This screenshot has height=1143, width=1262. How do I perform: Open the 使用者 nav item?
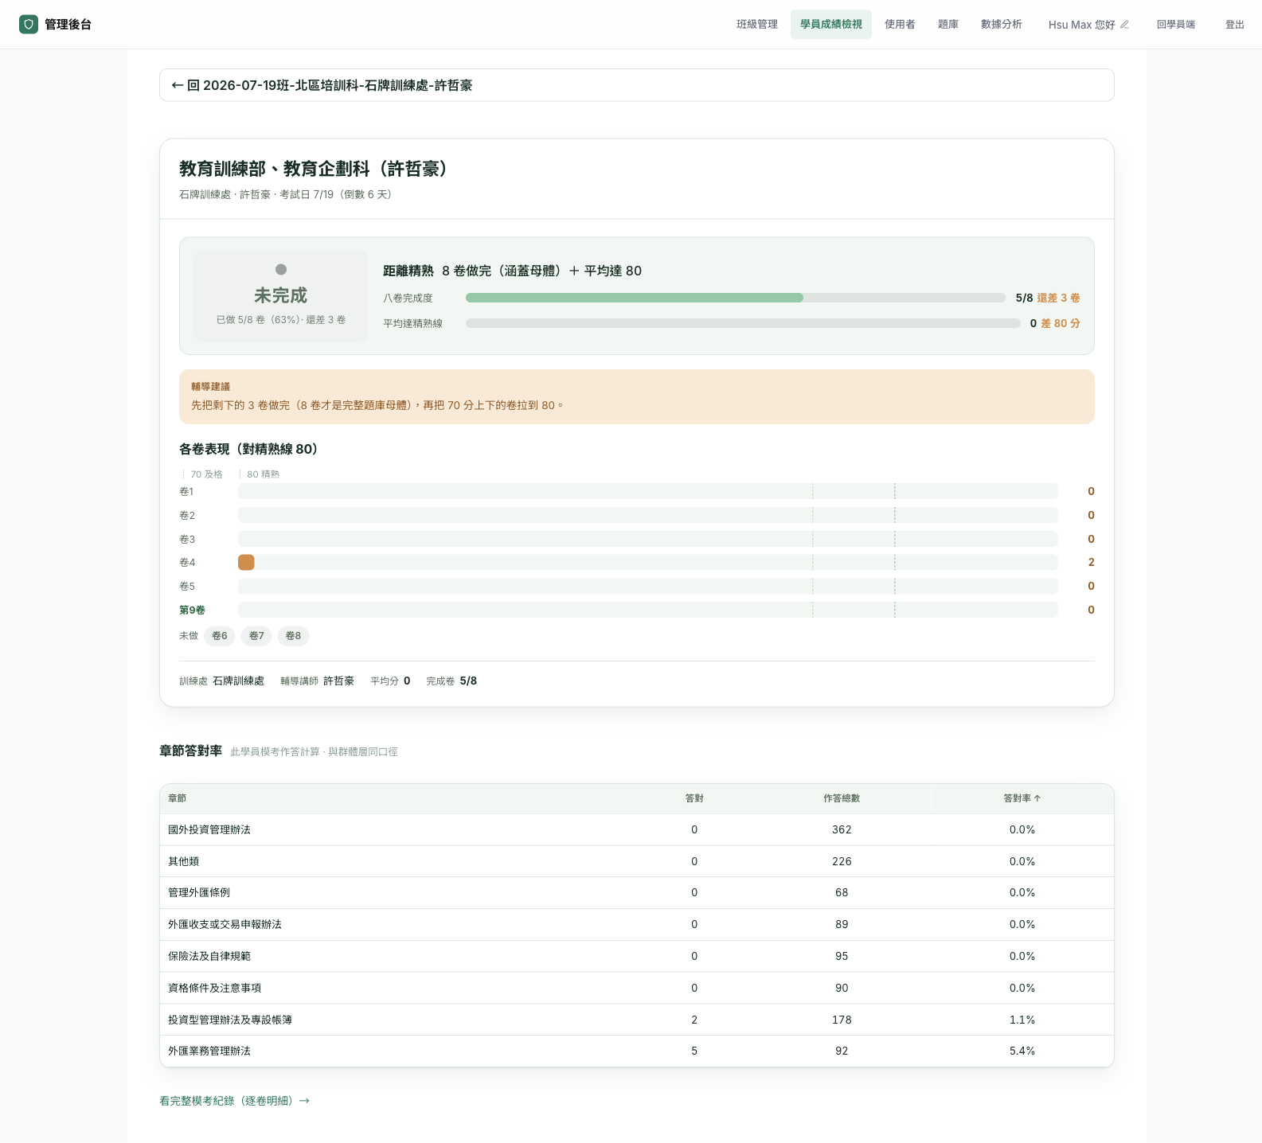pos(900,25)
